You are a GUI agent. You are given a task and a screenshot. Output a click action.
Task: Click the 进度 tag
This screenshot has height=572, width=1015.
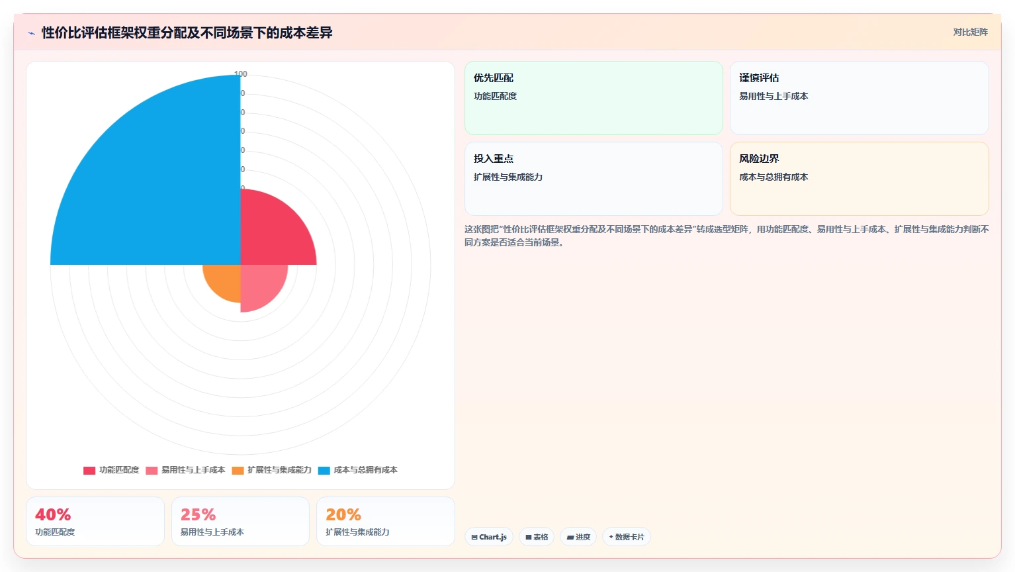(578, 537)
